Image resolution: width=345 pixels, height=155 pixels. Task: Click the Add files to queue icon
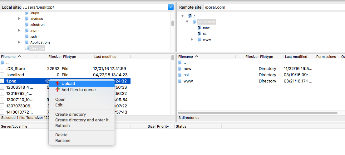point(57,90)
